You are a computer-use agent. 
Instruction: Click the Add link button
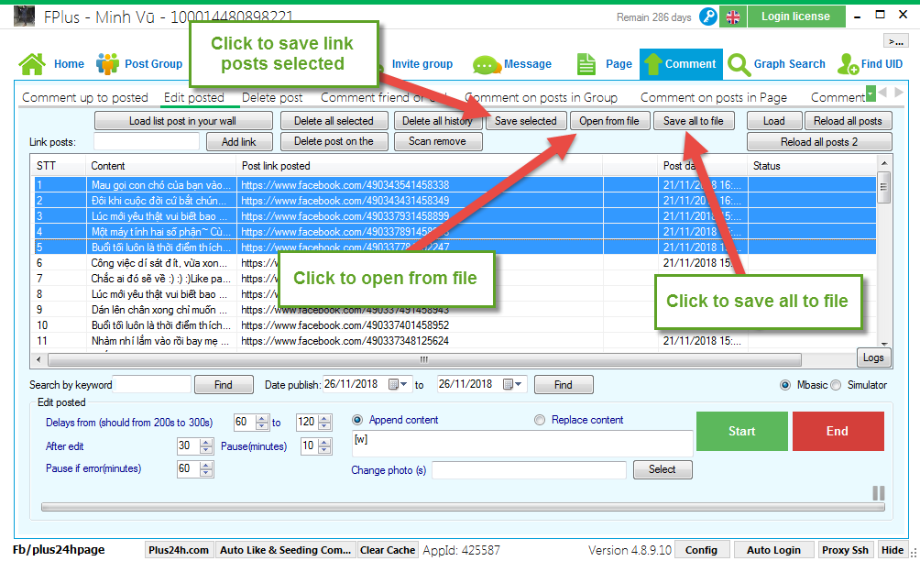coord(239,142)
